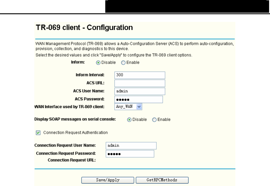Select Disable for Inform
The height and width of the screenshot is (186, 270).
[98, 62]
